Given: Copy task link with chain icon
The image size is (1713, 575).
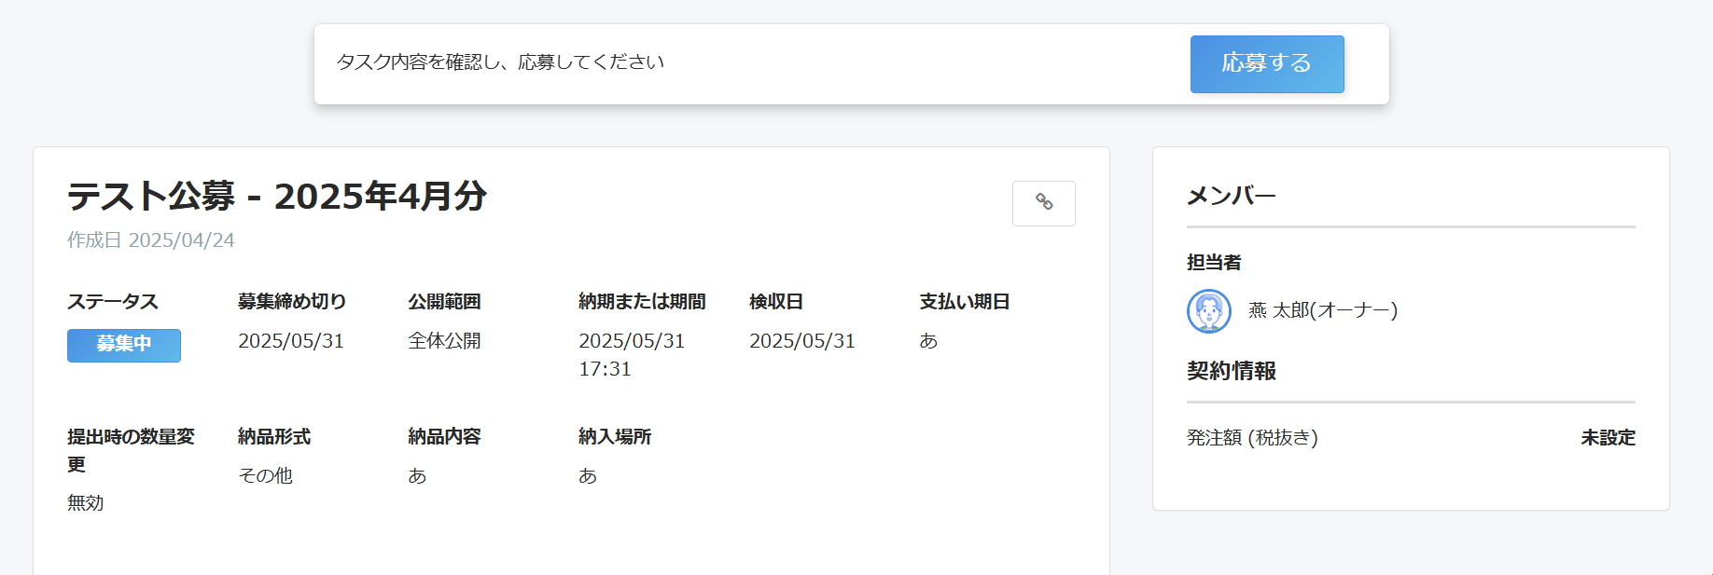Looking at the screenshot, I should [x=1044, y=203].
